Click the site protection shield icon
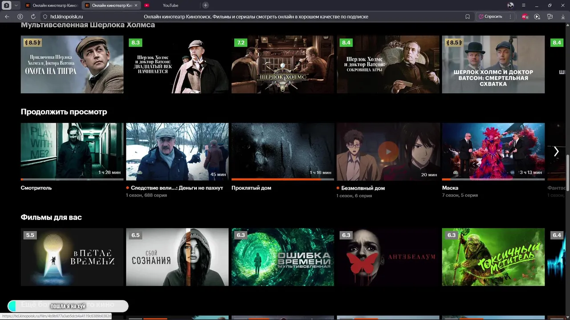 (45, 16)
